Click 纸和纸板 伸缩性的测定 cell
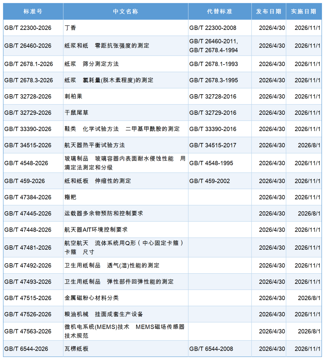Image resolution: width=325 pixels, height=360 pixels. tap(126, 181)
